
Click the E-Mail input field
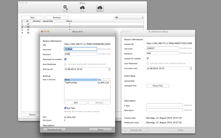164,105
